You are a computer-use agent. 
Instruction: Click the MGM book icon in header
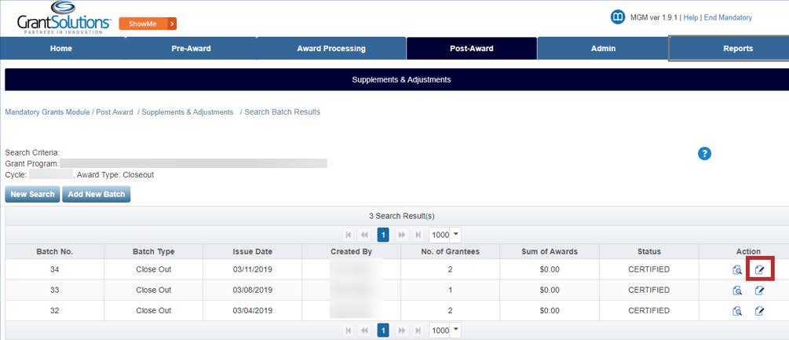(x=618, y=17)
